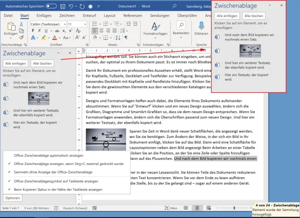Click the Diktieren microphone icon

(201, 26)
